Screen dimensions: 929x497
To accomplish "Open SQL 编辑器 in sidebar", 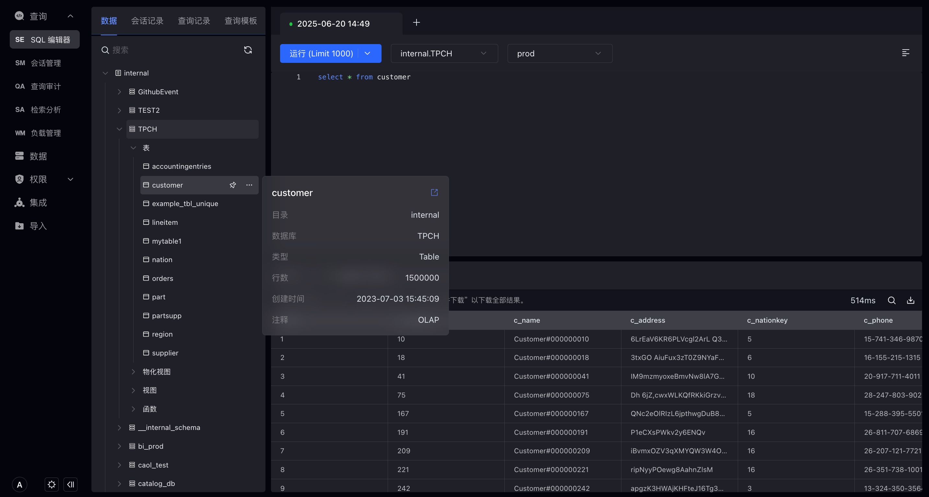I will (45, 39).
